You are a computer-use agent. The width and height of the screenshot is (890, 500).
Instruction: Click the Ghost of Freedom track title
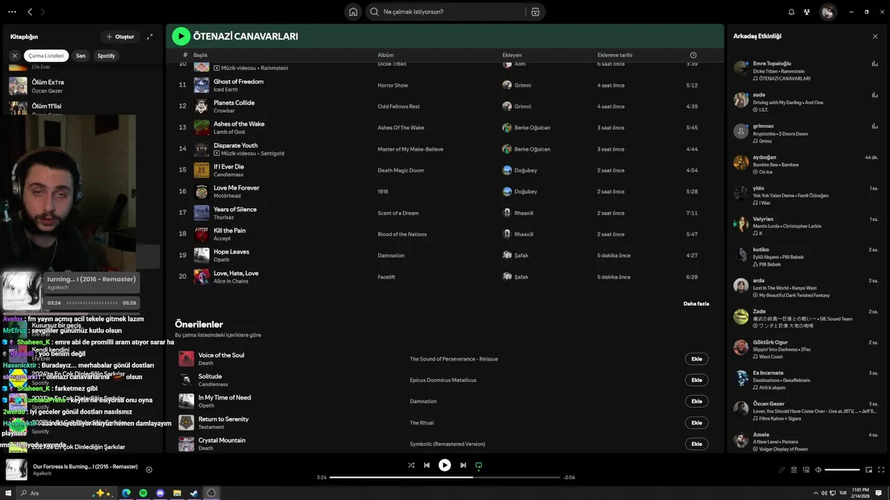coord(238,81)
